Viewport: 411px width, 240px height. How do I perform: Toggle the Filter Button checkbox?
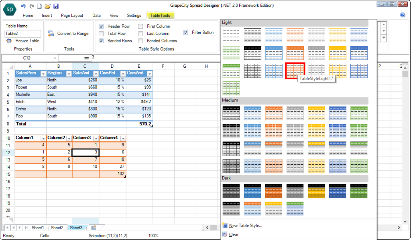(185, 33)
